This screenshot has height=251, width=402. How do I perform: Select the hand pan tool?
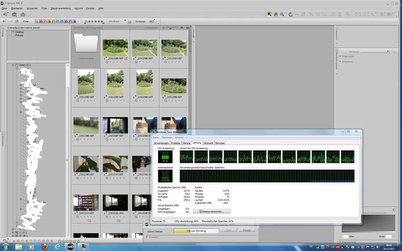276,14
